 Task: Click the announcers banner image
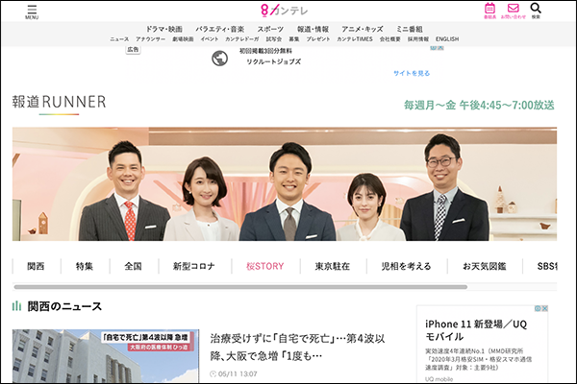tap(285, 184)
